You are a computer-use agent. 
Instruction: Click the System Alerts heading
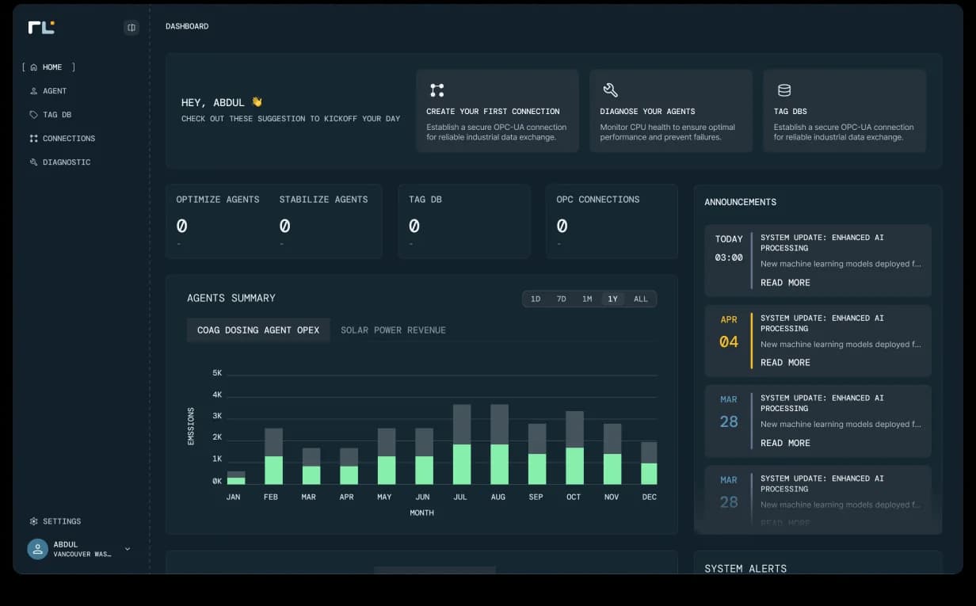tap(745, 568)
